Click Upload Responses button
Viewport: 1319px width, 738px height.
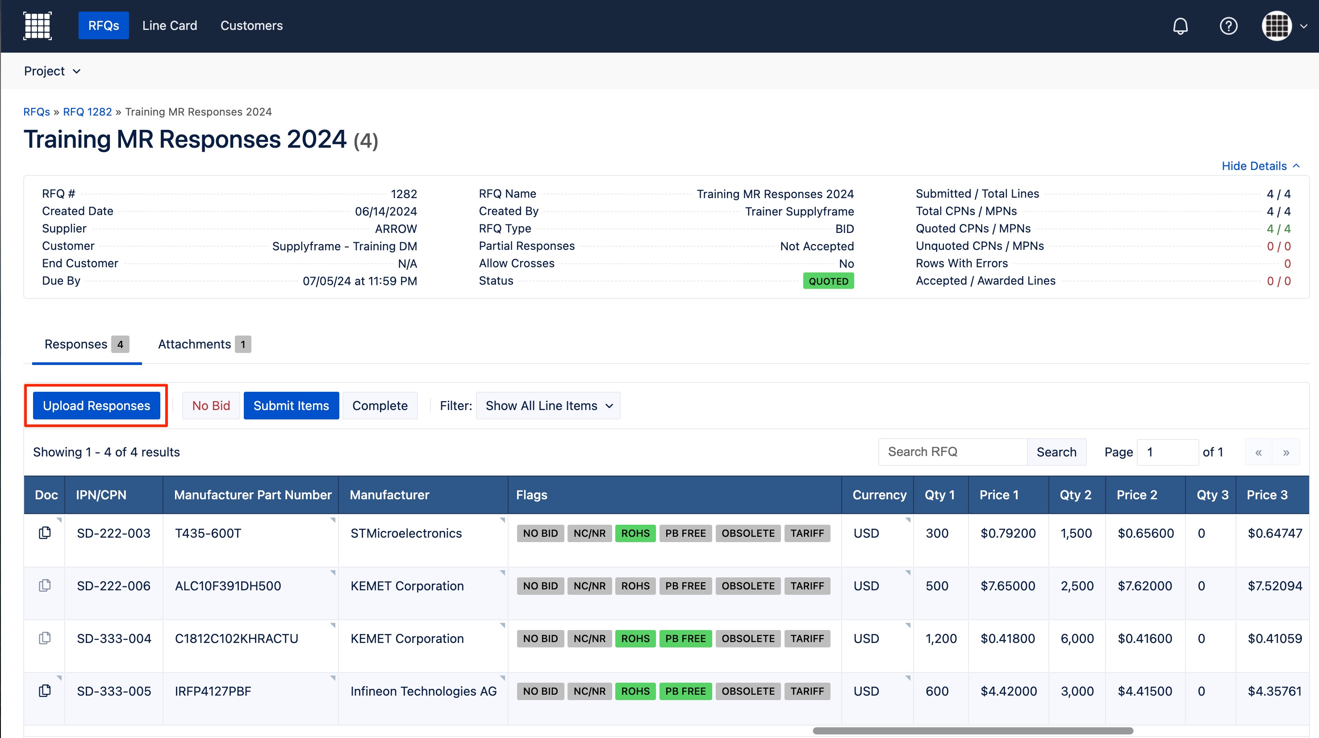point(96,406)
